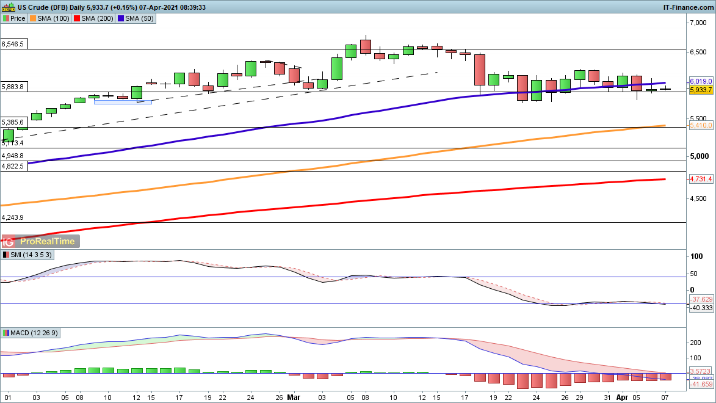The height and width of the screenshot is (403, 716).
Task: Open the SMA (100) indicator label
Action: coord(54,18)
